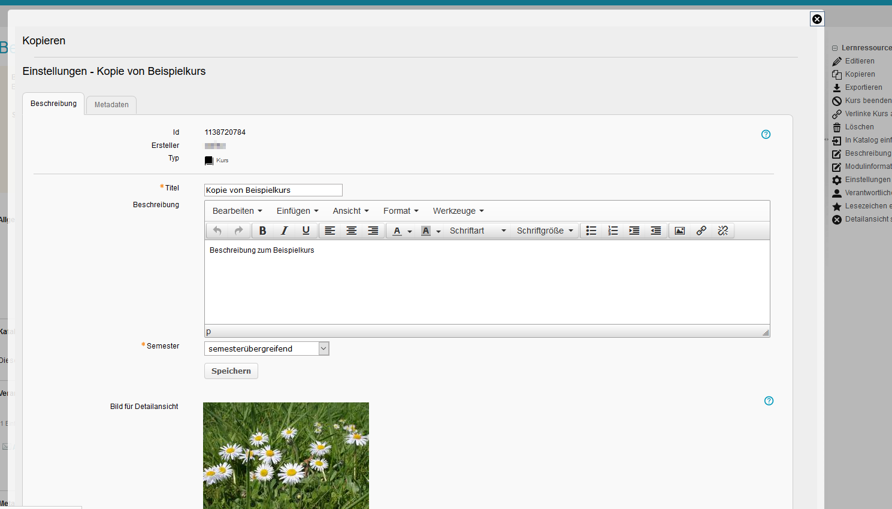Increase the indent of the paragraph
The width and height of the screenshot is (892, 509).
coord(634,231)
